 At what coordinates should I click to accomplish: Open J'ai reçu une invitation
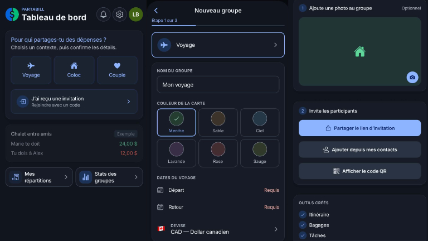coord(74,102)
